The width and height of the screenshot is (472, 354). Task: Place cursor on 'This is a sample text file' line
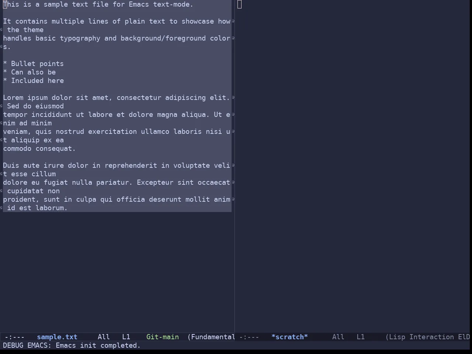click(x=98, y=4)
